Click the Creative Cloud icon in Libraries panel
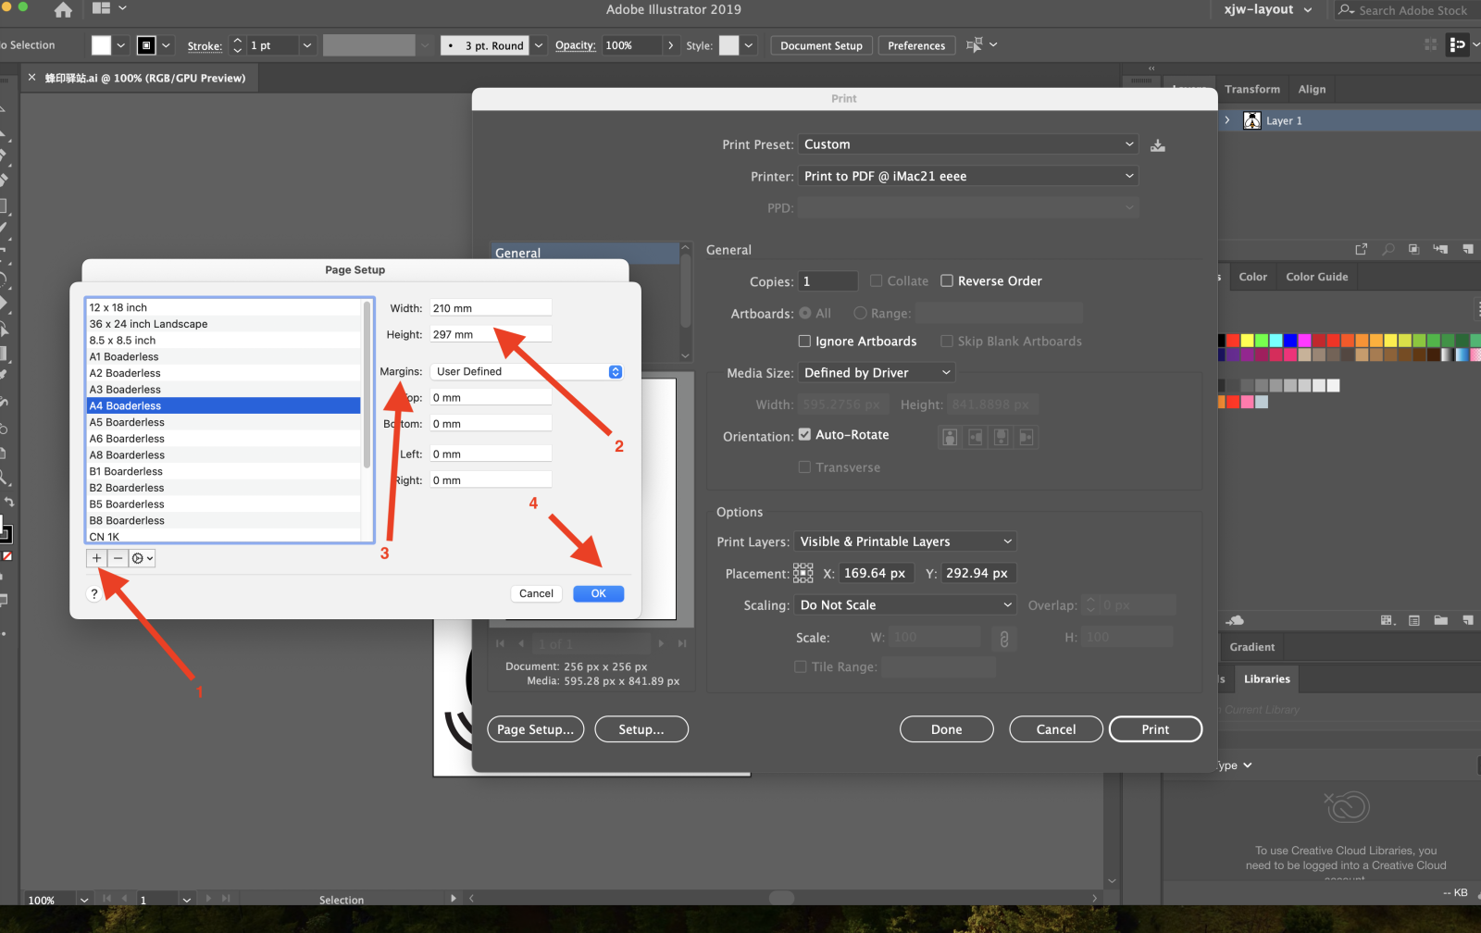 click(1347, 806)
